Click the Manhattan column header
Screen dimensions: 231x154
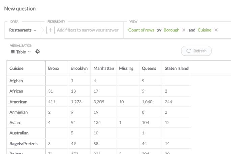103,68
